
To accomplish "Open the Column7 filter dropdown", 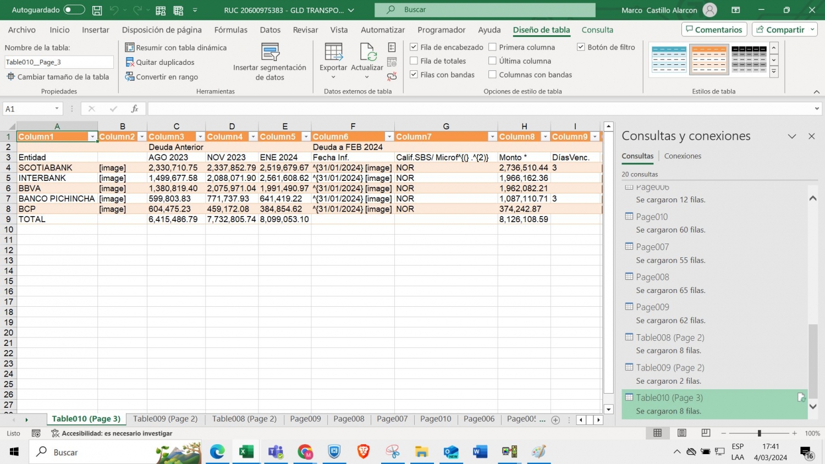I will (x=492, y=137).
